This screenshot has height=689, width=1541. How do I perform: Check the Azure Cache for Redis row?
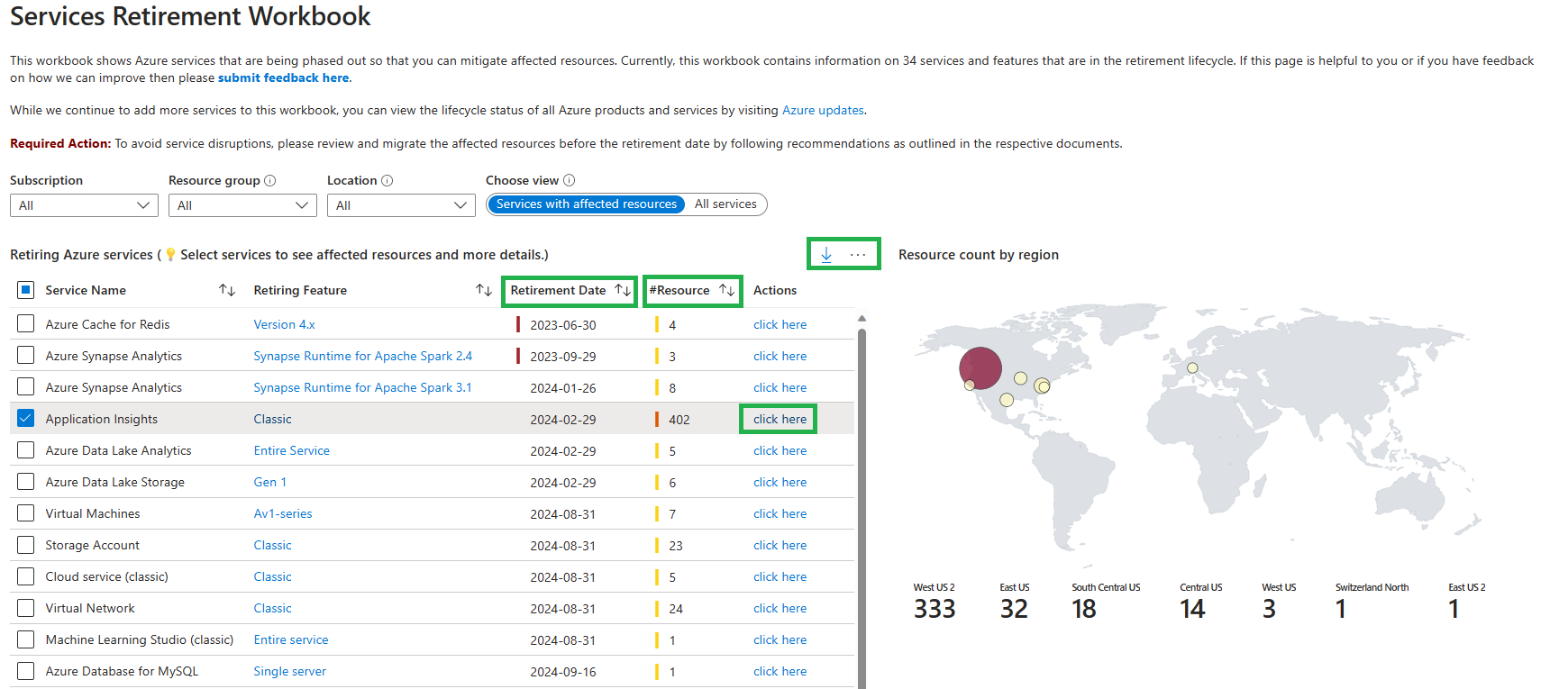point(26,324)
